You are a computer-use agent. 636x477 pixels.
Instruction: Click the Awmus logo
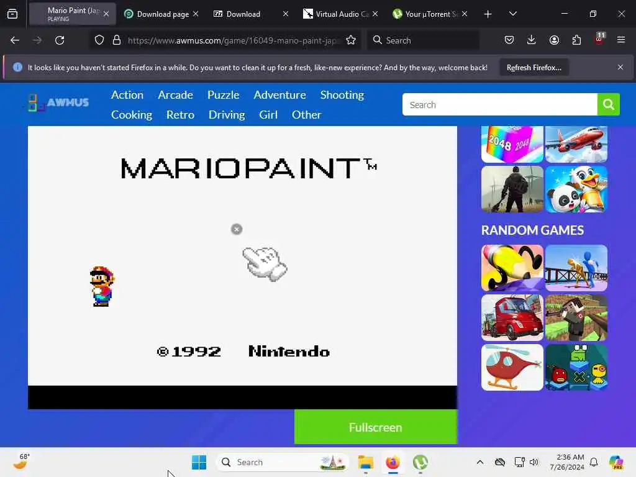[58, 102]
